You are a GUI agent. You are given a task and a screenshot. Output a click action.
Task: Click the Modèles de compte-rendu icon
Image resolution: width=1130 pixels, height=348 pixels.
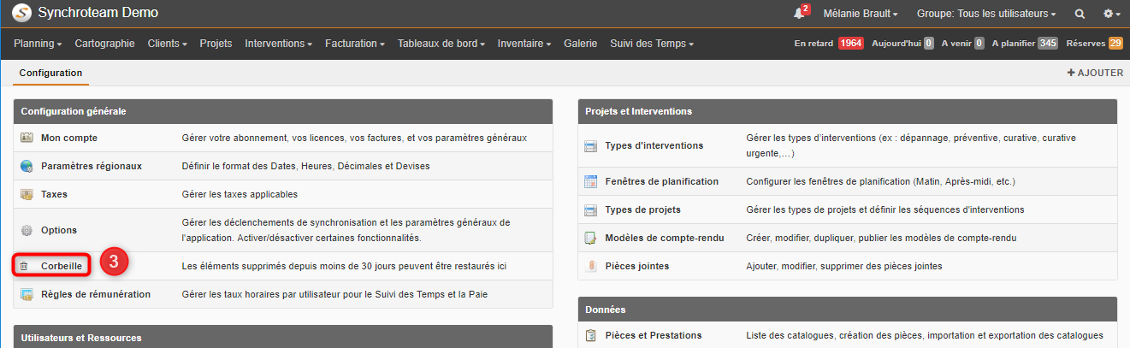[590, 238]
